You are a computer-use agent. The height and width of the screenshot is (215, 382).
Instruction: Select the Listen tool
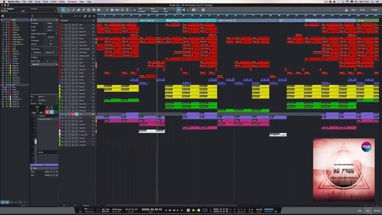click(x=99, y=10)
